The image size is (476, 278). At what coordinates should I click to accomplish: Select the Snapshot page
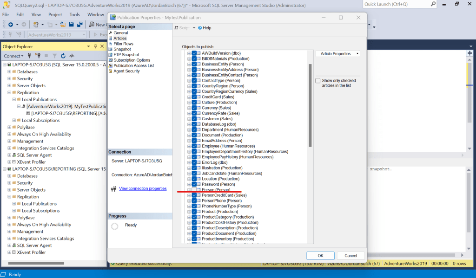point(122,49)
